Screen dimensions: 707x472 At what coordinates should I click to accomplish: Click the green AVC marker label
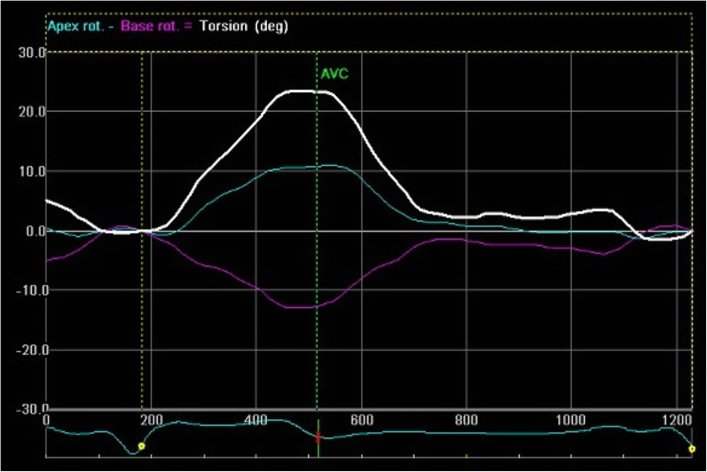tap(334, 74)
